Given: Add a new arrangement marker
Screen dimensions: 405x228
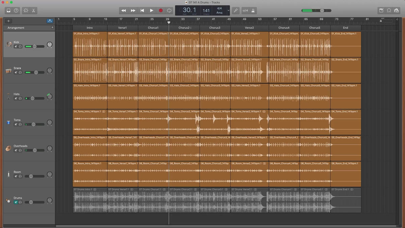Looking at the screenshot, I should coord(52,27).
